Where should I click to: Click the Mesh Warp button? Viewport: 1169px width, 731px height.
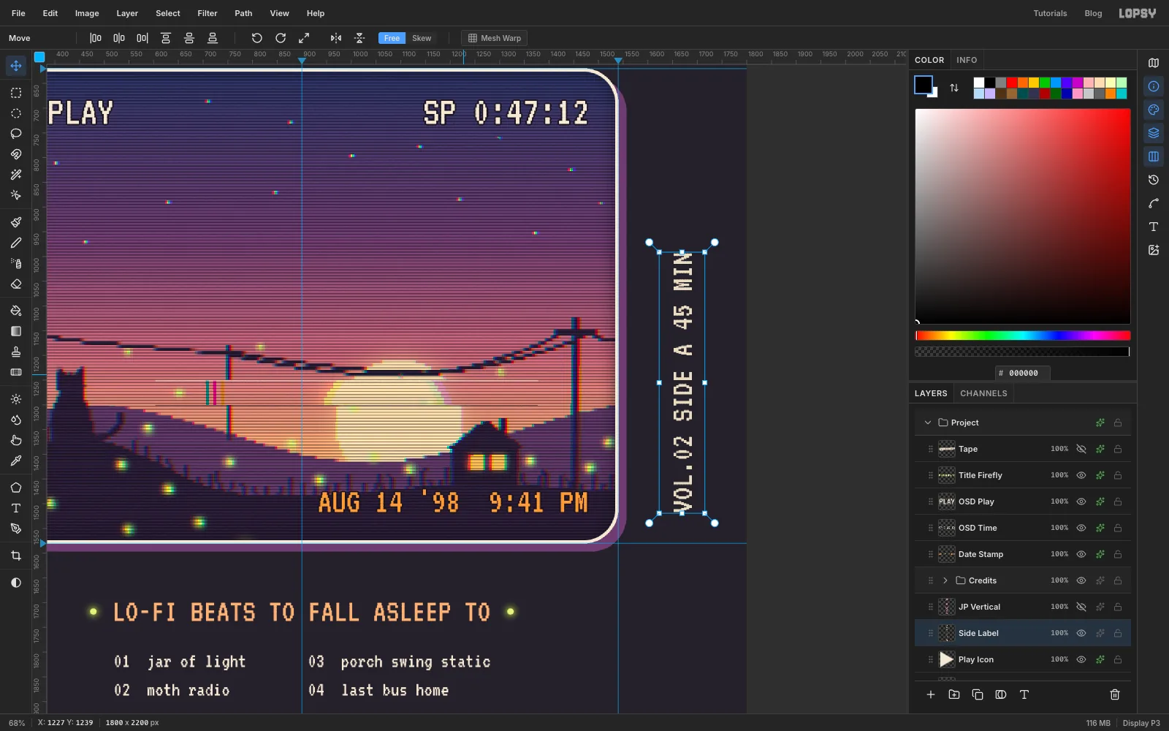click(495, 38)
